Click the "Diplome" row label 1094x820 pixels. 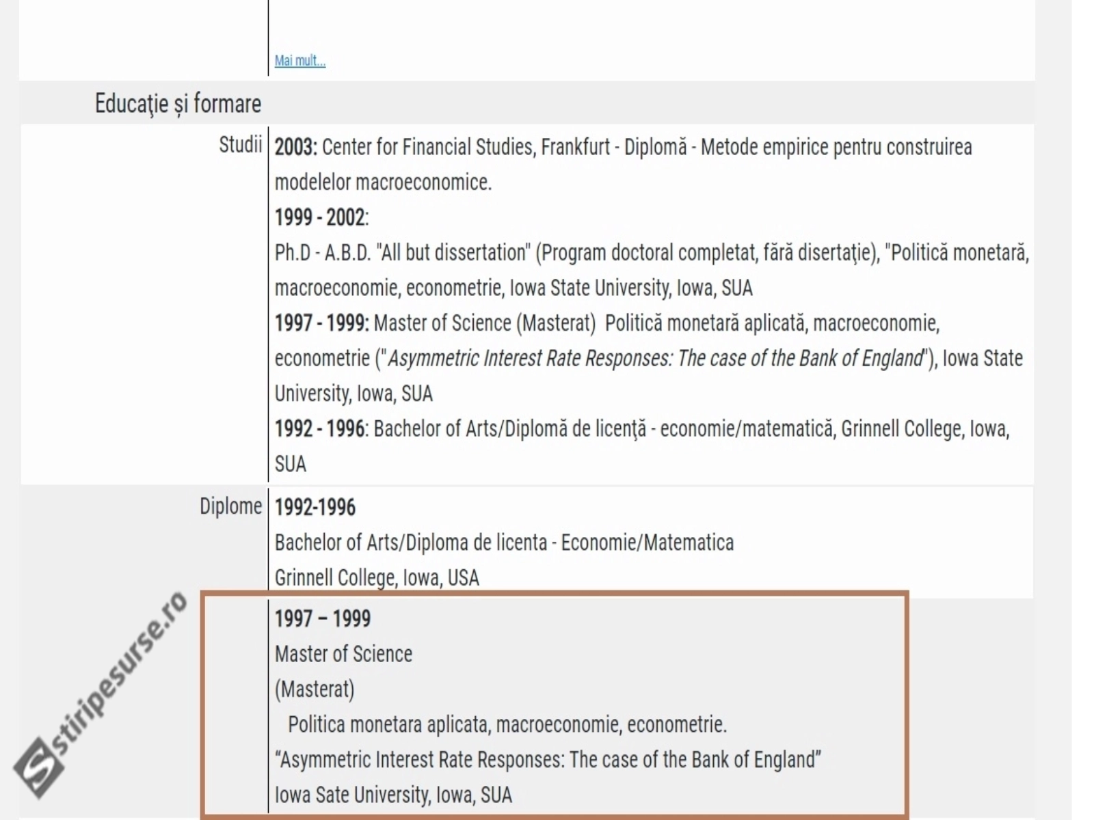coord(230,506)
